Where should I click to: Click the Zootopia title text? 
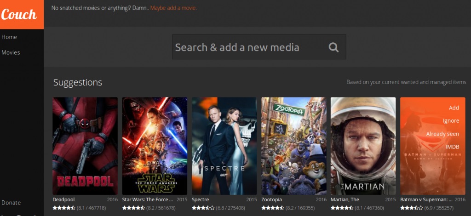271,199
